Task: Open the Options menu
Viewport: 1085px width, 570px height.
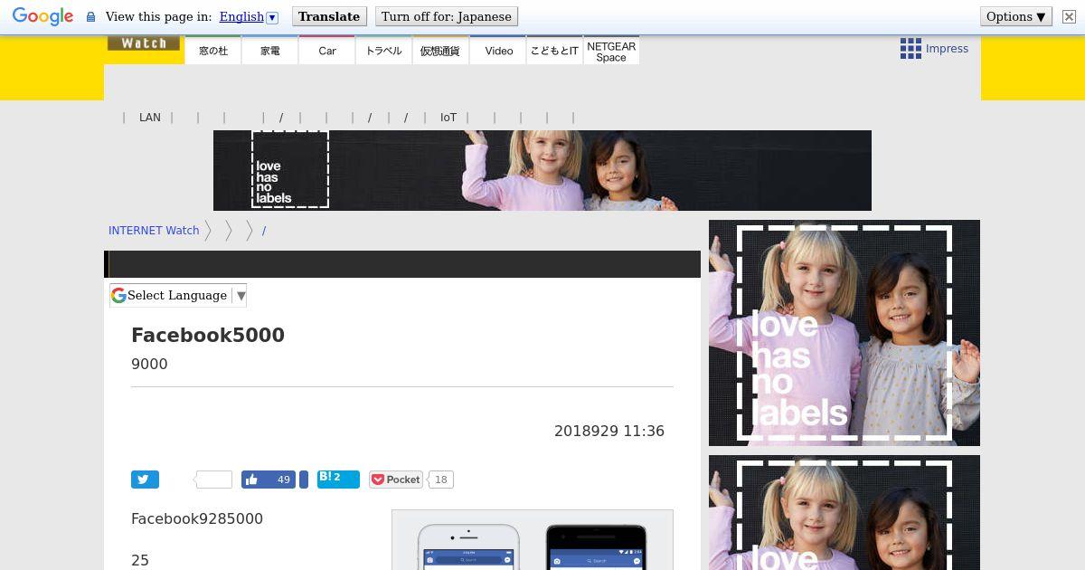Action: (1015, 16)
